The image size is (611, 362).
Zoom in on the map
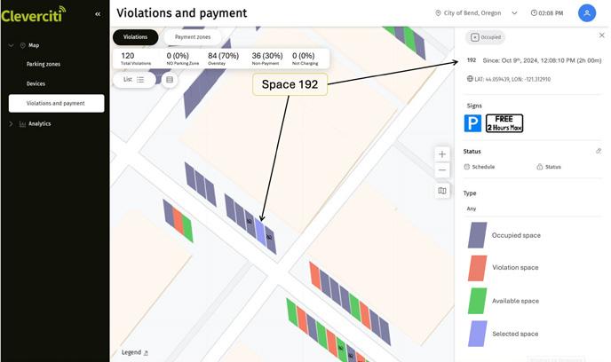point(442,154)
